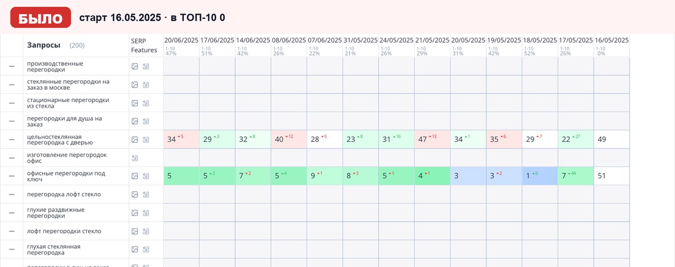The image size is (675, 267).
Task: Select the 20/06/2025 date column header
Action: (x=181, y=40)
